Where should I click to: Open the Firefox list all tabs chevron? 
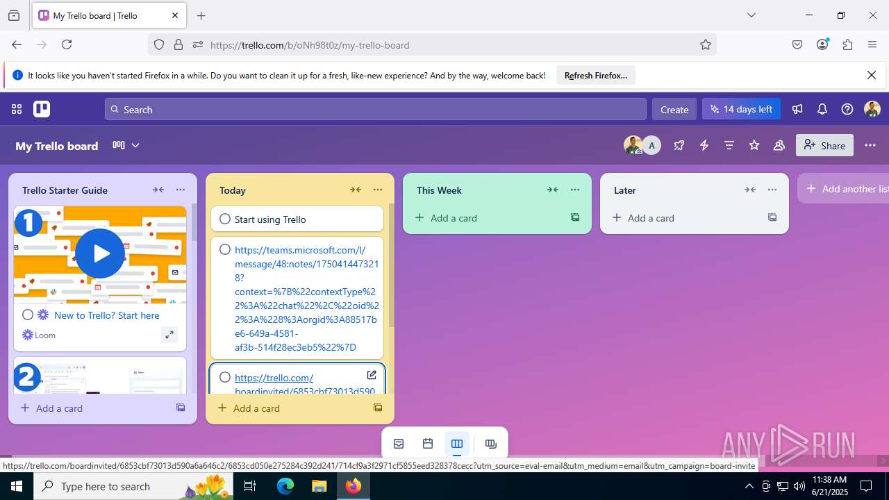tap(751, 15)
